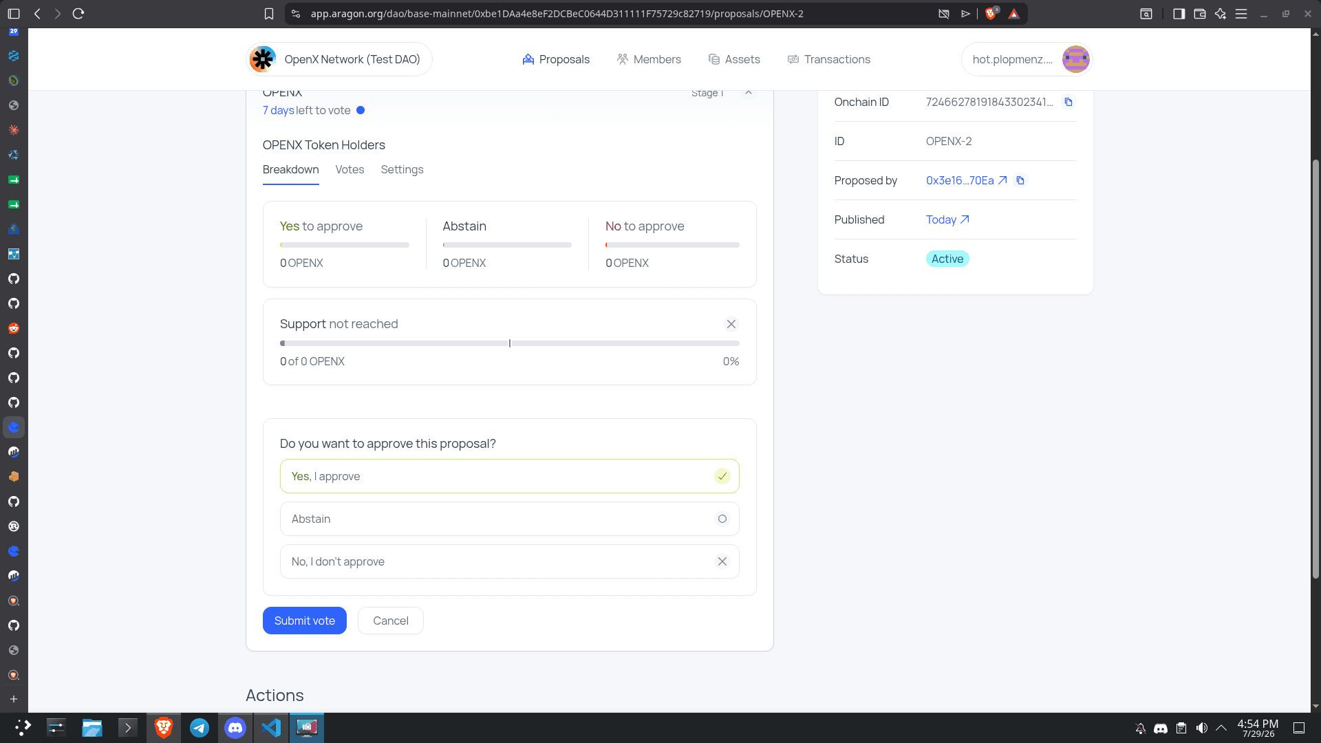Open Telegram from the taskbar
This screenshot has height=743, width=1321.
[200, 728]
